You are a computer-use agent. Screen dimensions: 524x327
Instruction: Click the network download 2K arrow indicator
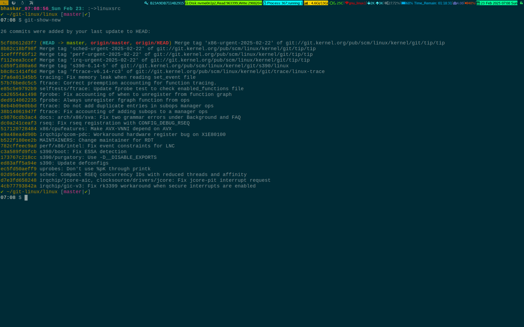point(369,3)
